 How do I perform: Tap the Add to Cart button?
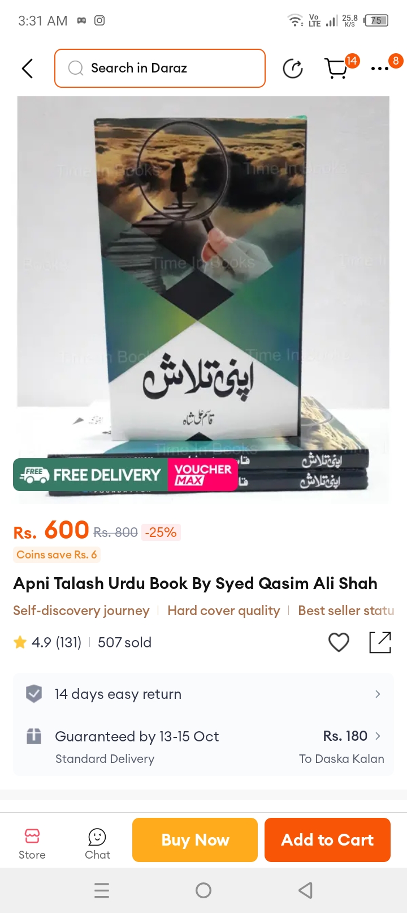[x=327, y=840]
